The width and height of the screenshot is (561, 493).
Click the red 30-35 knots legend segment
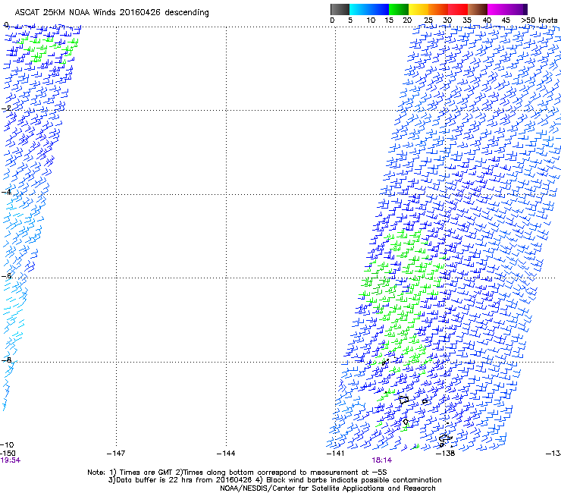[458, 9]
